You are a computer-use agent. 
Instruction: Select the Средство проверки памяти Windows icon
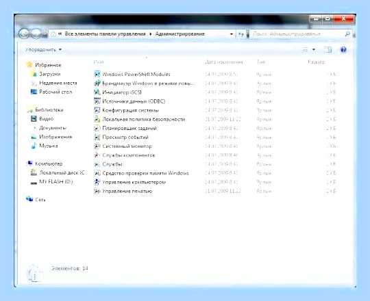pyautogui.click(x=97, y=173)
